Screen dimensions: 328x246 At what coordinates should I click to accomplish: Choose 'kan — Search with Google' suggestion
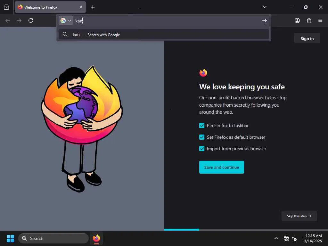[x=164, y=35]
